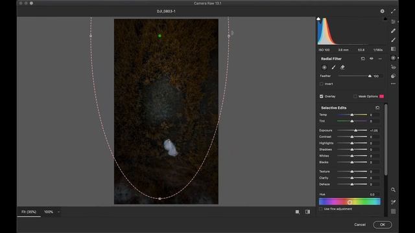415x233 pixels.
Task: Select the Graduated Filter tool
Action: (394, 49)
